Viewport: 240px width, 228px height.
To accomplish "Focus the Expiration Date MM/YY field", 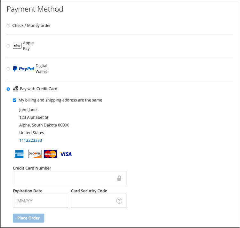I will tap(40, 201).
